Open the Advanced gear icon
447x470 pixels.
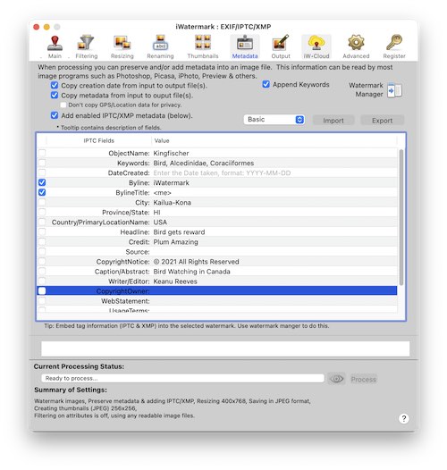[356, 46]
